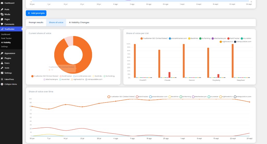Toggle Backlinko in donut chart legend

[x=97, y=76]
